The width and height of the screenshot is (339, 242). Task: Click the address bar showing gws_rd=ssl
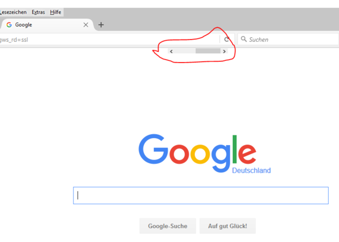109,40
